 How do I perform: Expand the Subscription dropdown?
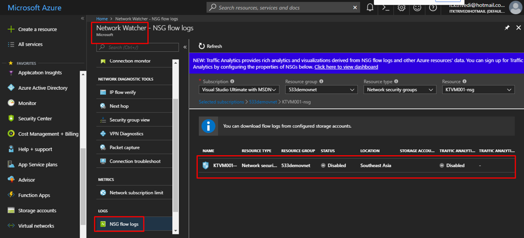click(239, 90)
